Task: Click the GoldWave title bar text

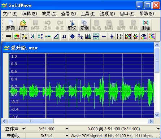Action: pos(20,5)
